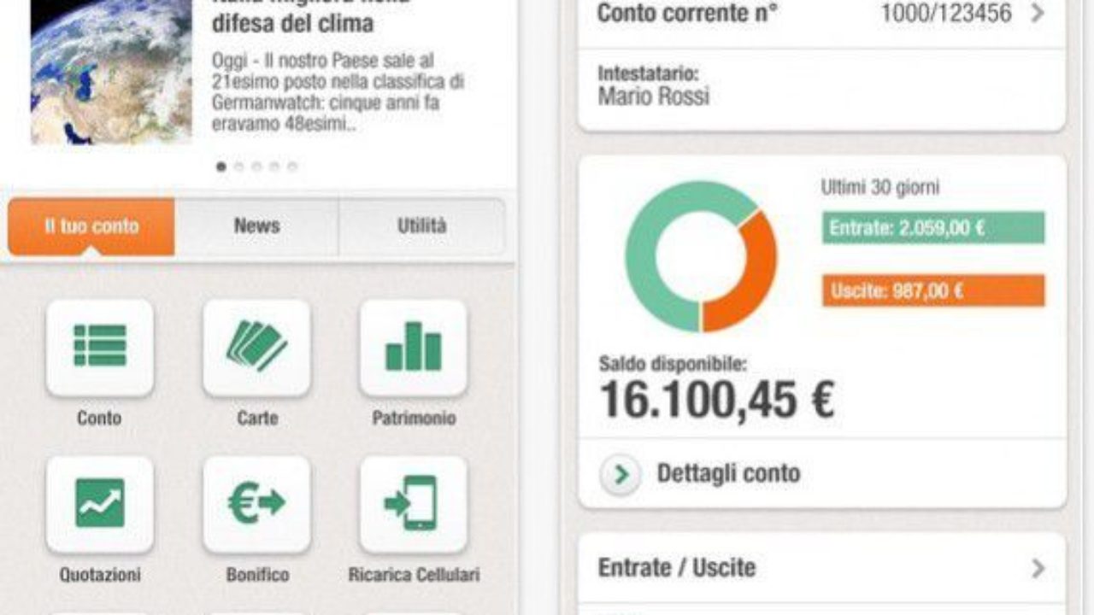1094x615 pixels.
Task: Open the Patrimonio bar chart icon
Action: pyautogui.click(x=414, y=347)
